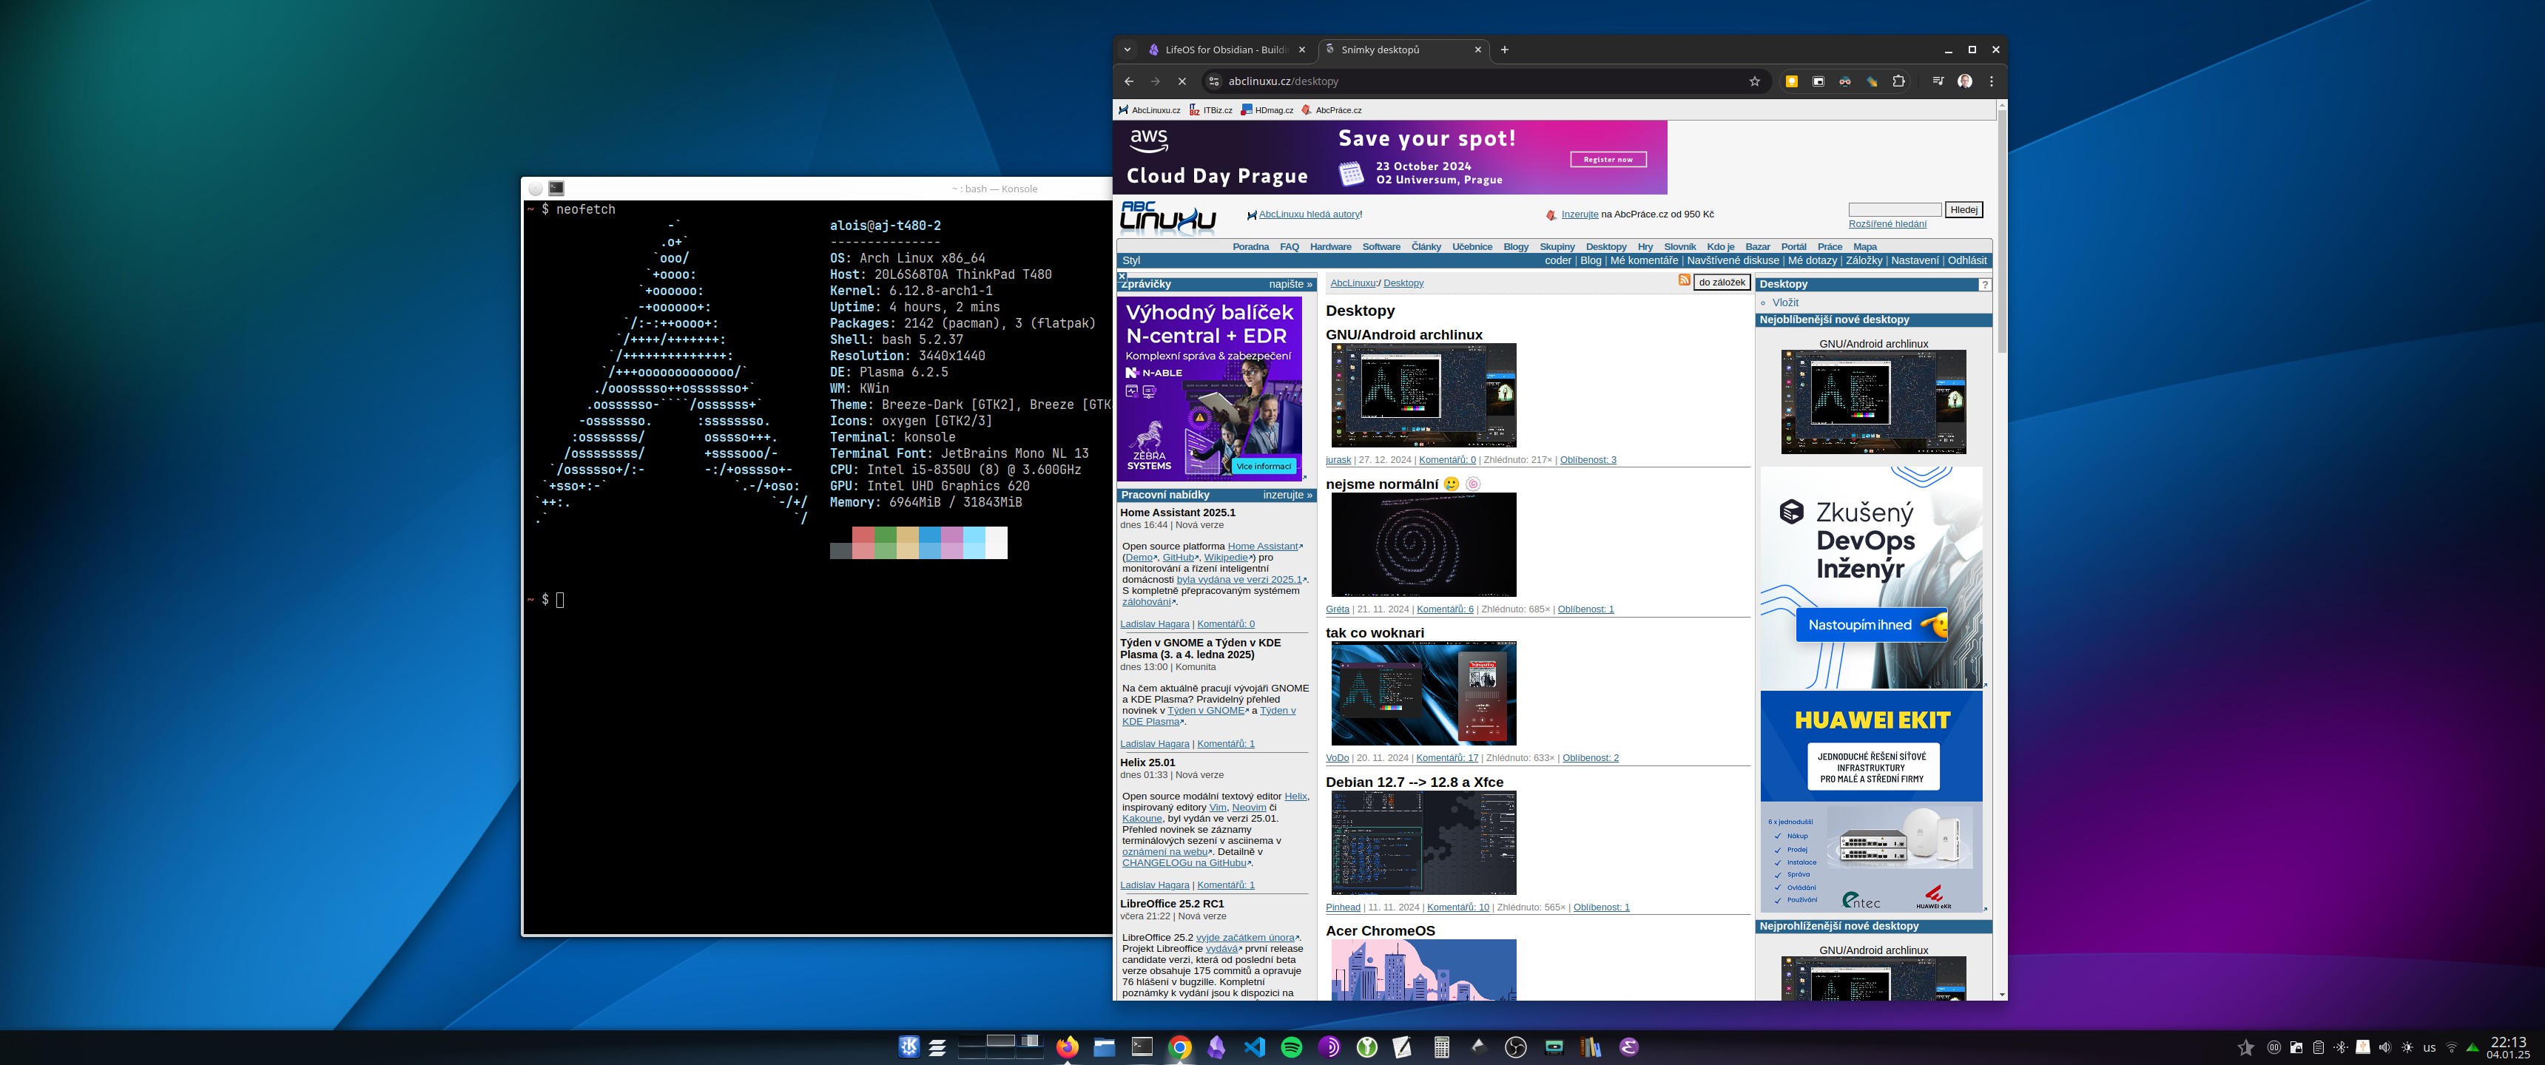This screenshot has width=2545, height=1065.
Task: Switch to Konsole via taskbar icon
Action: click(x=1142, y=1047)
